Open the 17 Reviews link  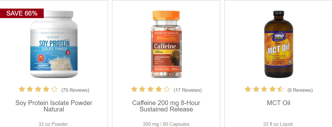(188, 90)
